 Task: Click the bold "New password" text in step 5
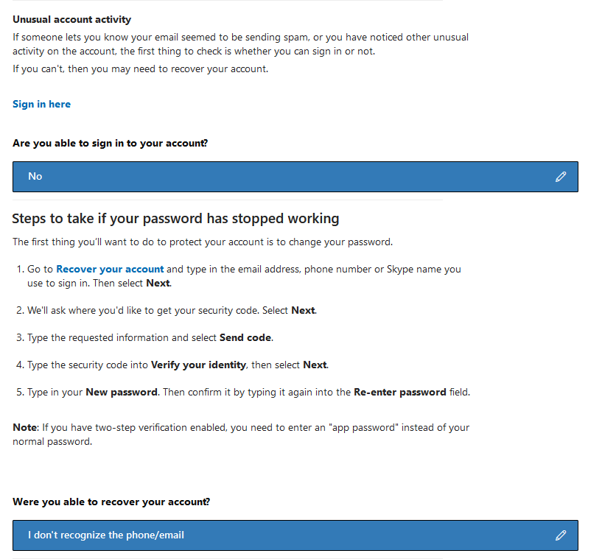point(122,392)
